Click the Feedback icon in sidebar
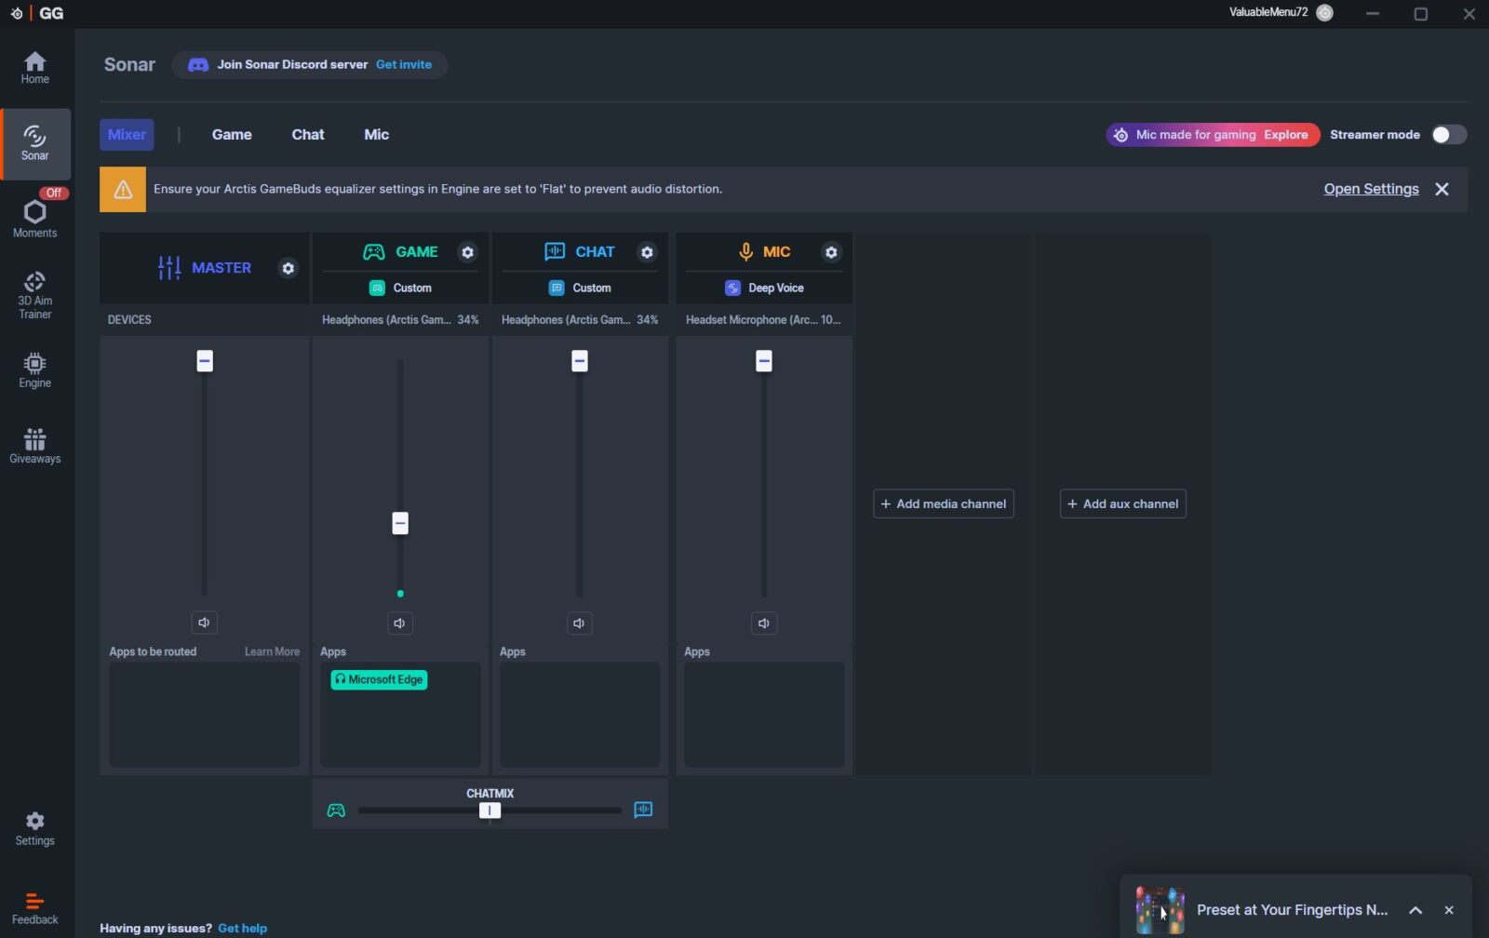The image size is (1489, 938). pos(34,908)
